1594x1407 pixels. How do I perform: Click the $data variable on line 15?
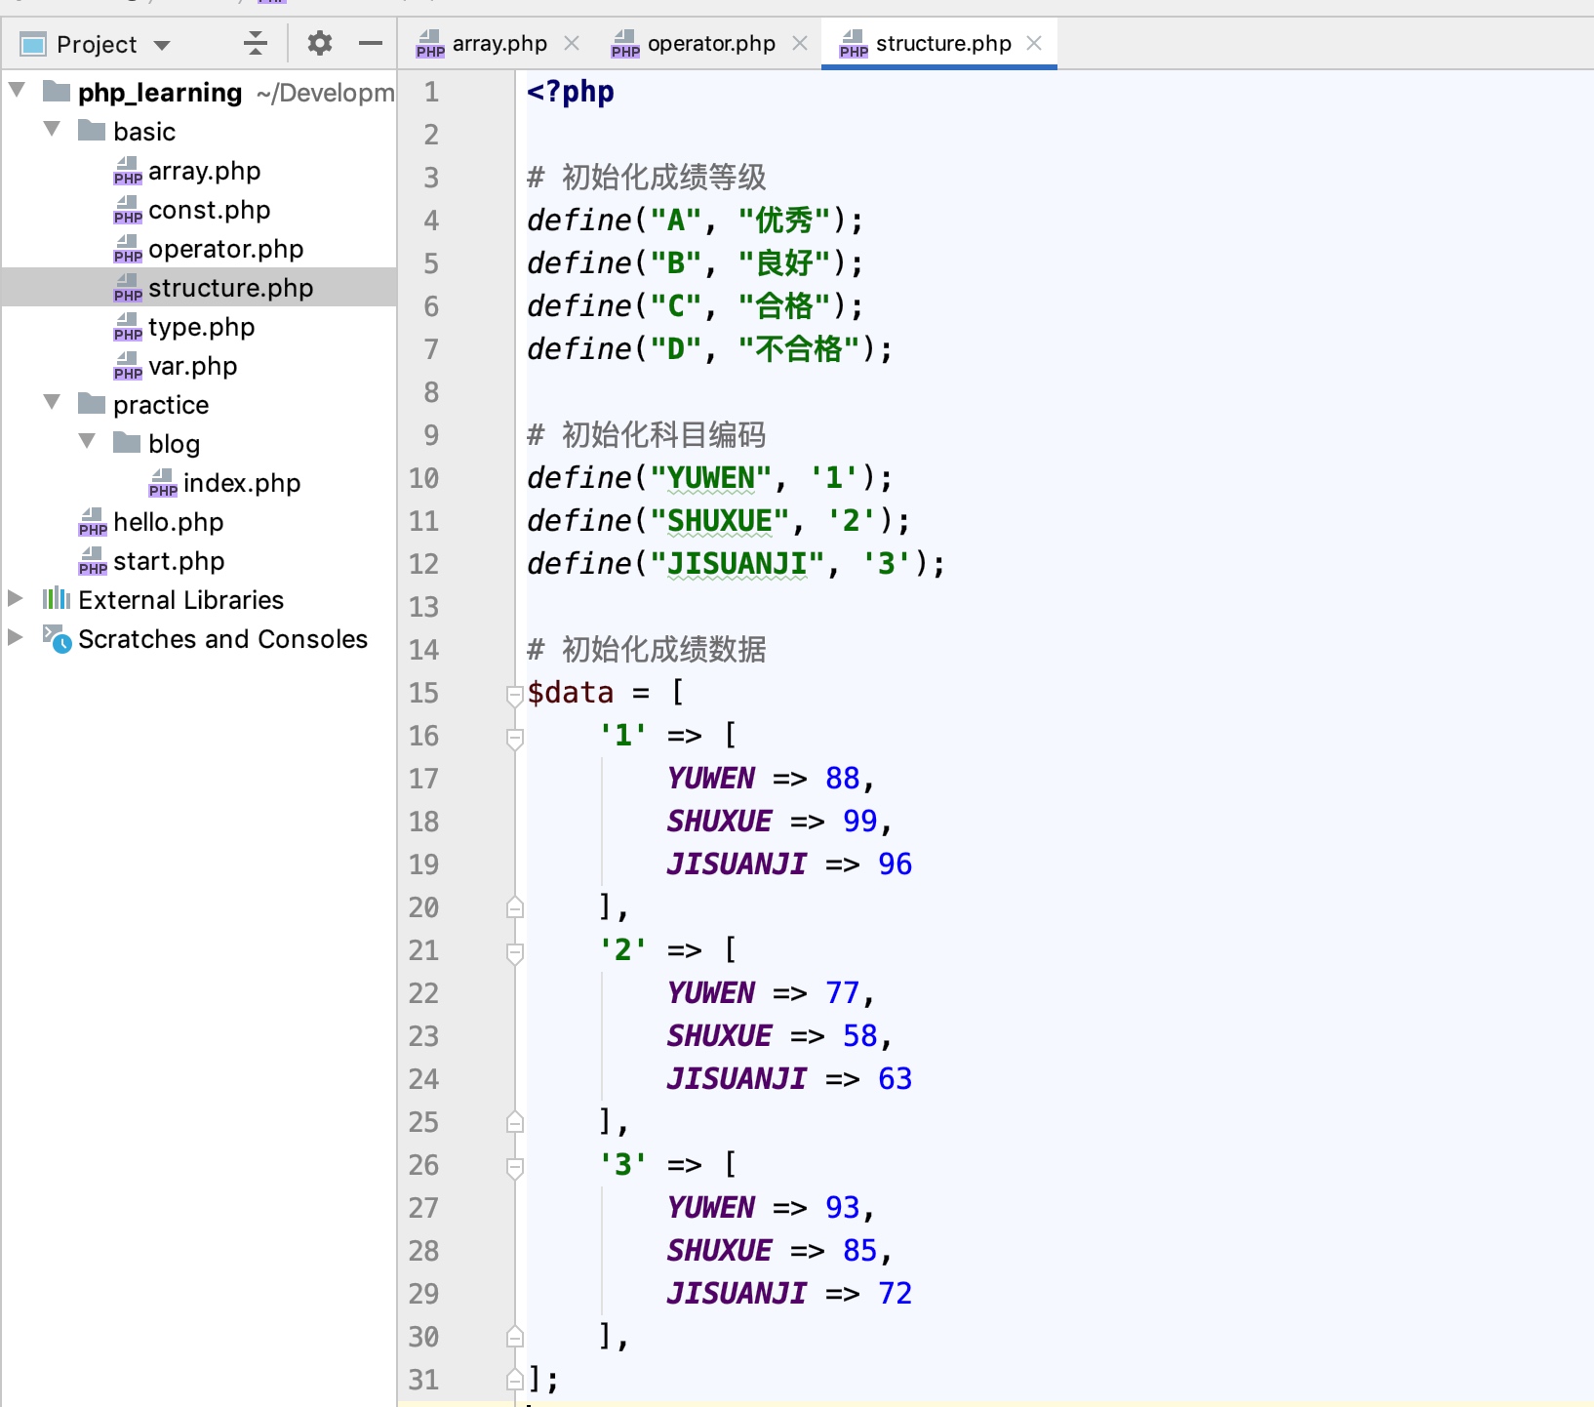click(x=571, y=693)
